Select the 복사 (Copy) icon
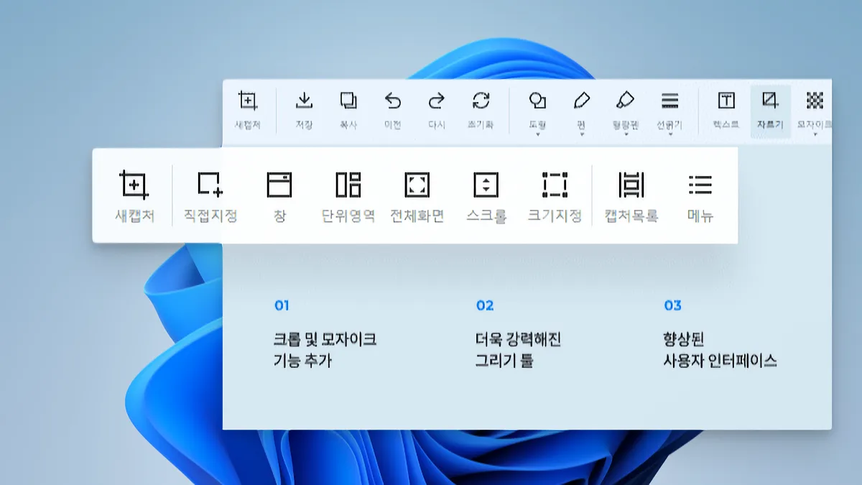Viewport: 862px width, 485px height. [x=350, y=108]
